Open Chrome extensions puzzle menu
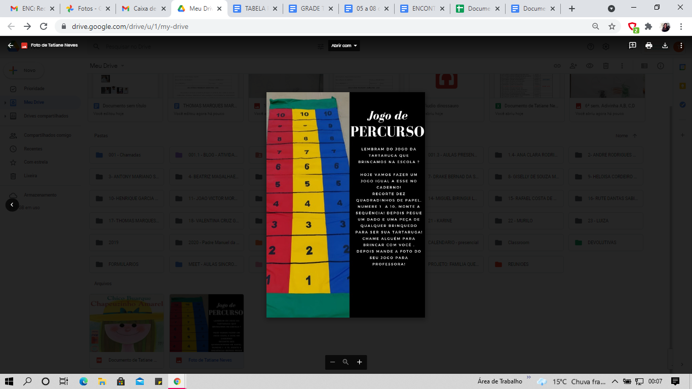 click(x=648, y=26)
